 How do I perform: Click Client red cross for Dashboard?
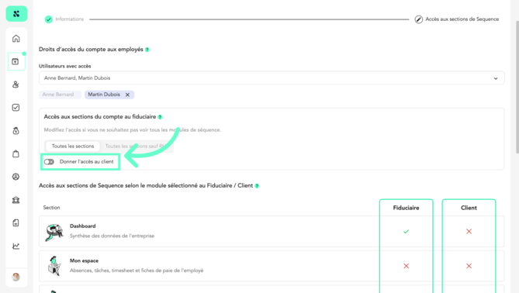coord(469,232)
